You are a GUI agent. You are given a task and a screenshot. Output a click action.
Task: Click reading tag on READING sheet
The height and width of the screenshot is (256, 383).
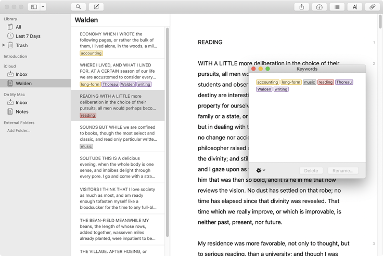[88, 115]
